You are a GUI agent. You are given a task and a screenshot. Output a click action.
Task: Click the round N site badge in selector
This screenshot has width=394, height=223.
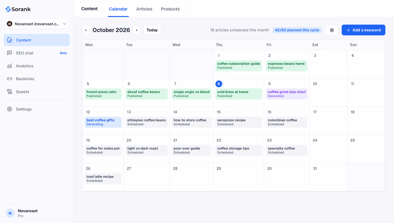pyautogui.click(x=10, y=24)
